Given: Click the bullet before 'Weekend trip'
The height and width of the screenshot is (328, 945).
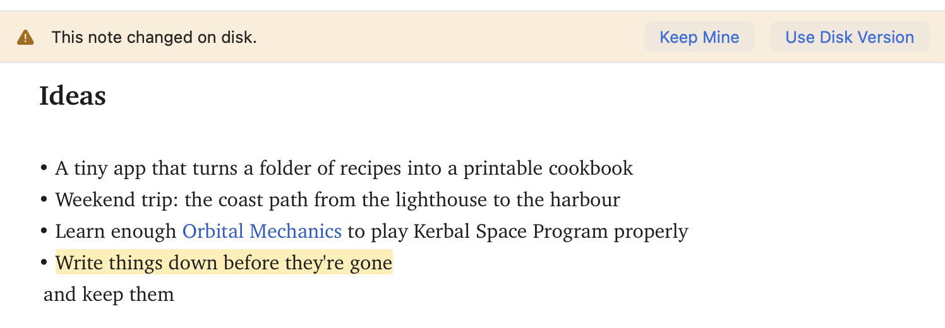Looking at the screenshot, I should (44, 200).
